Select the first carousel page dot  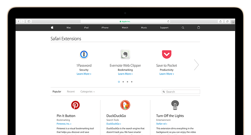click(119, 82)
